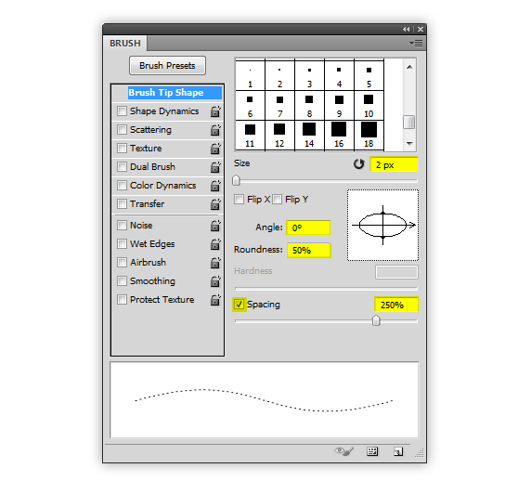Image resolution: width=518 pixels, height=494 pixels.
Task: Tick the Flip X checkbox
Action: pyautogui.click(x=239, y=200)
